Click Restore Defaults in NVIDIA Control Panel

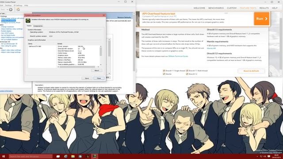124,18
